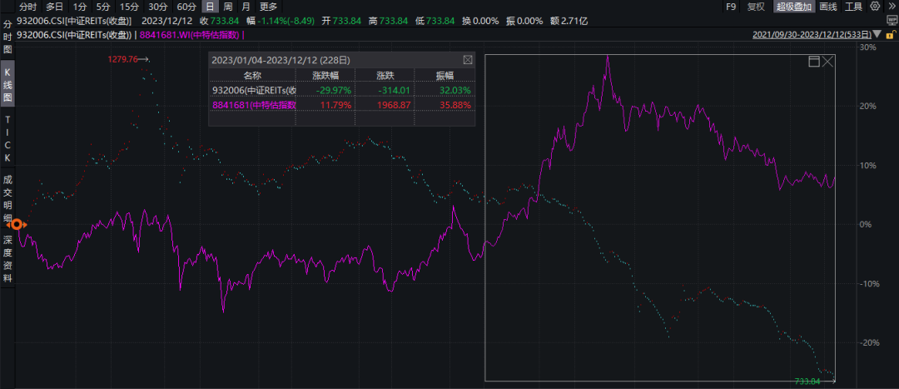Click the 11.79% change value
Image resolution: width=899 pixels, height=389 pixels.
(336, 104)
